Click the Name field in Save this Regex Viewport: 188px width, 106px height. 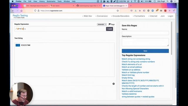click(x=145, y=33)
